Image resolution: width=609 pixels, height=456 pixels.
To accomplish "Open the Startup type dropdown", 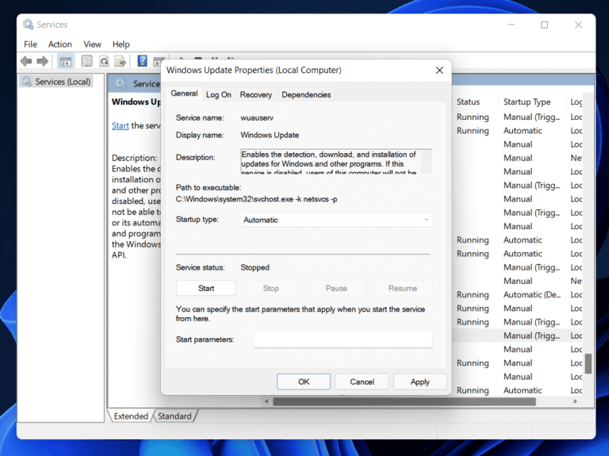I will (x=336, y=220).
